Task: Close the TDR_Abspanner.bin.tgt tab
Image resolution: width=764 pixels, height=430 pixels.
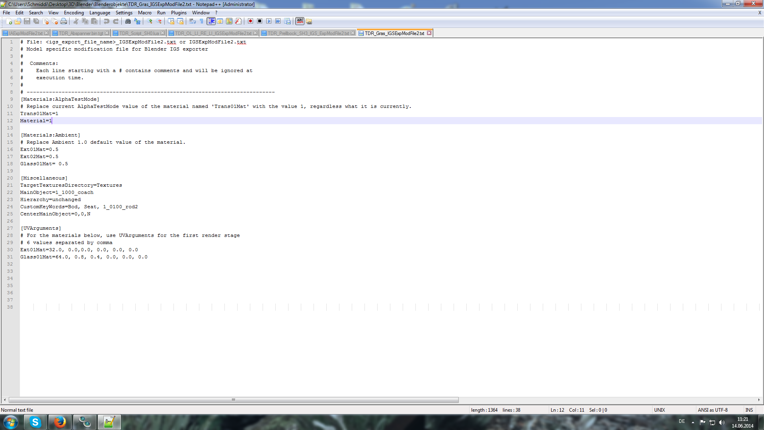Action: [107, 33]
